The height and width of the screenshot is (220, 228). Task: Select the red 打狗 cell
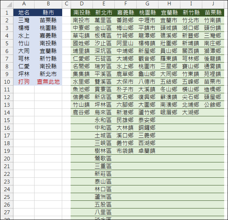[24, 82]
